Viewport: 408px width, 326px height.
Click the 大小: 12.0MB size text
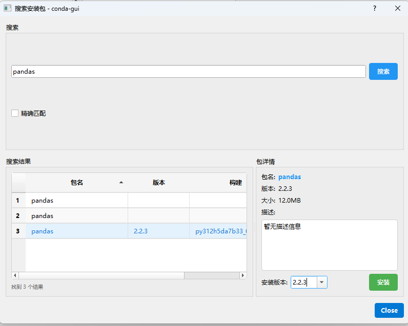(x=281, y=201)
